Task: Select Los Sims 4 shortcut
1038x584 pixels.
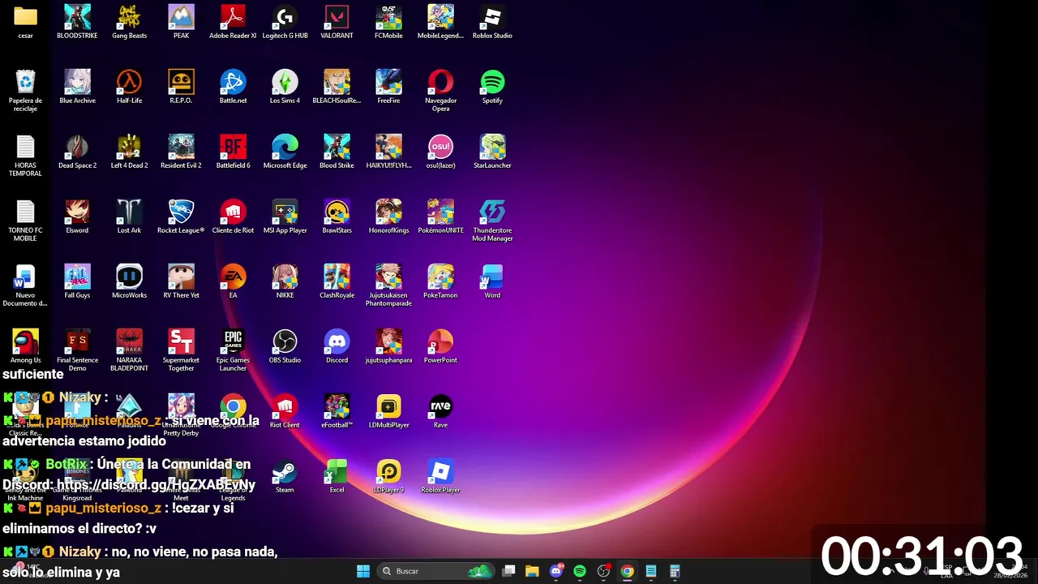Action: point(285,87)
